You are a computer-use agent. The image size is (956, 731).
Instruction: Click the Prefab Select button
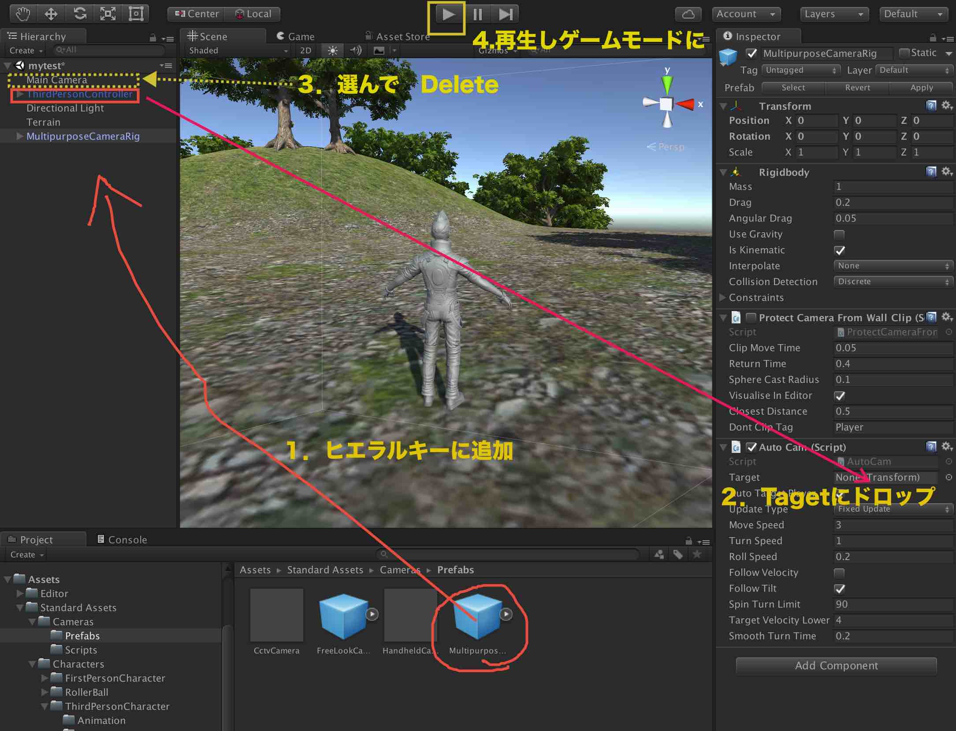click(x=793, y=88)
